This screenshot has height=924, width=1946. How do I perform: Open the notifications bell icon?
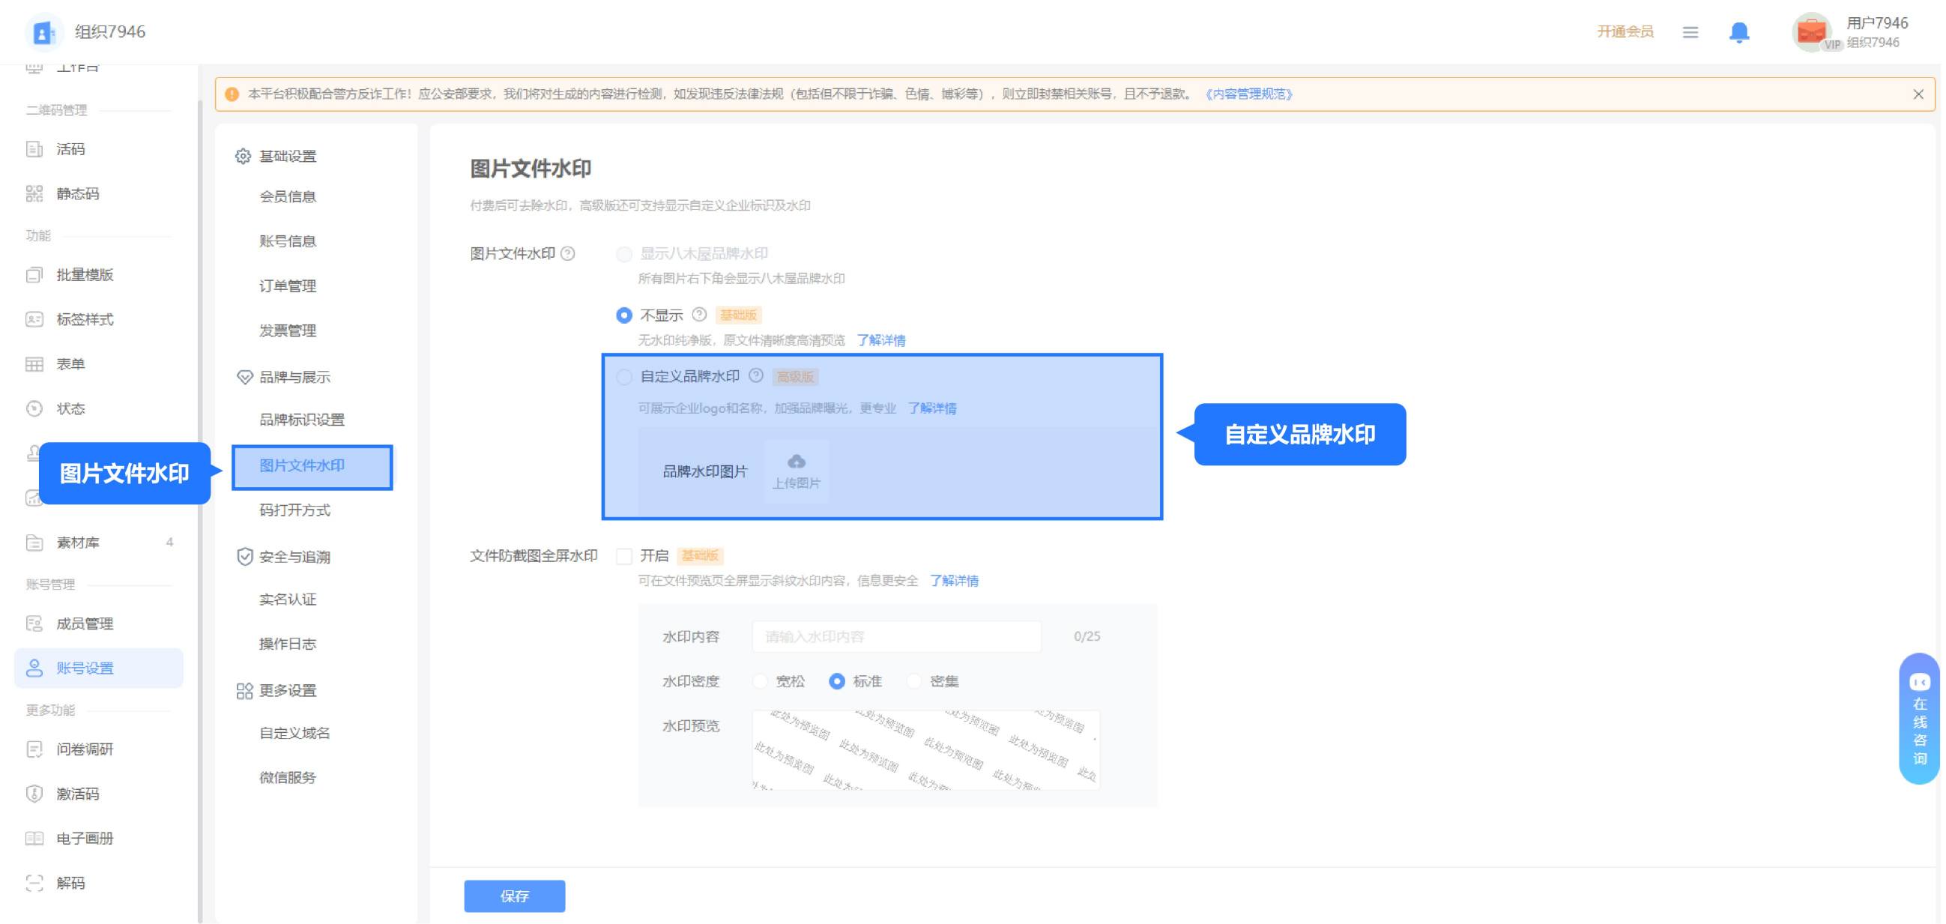click(1738, 31)
